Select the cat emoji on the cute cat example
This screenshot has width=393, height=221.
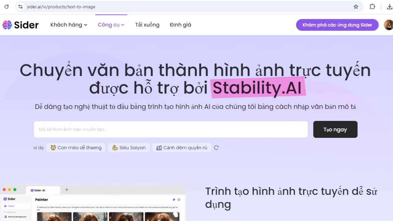(54, 148)
